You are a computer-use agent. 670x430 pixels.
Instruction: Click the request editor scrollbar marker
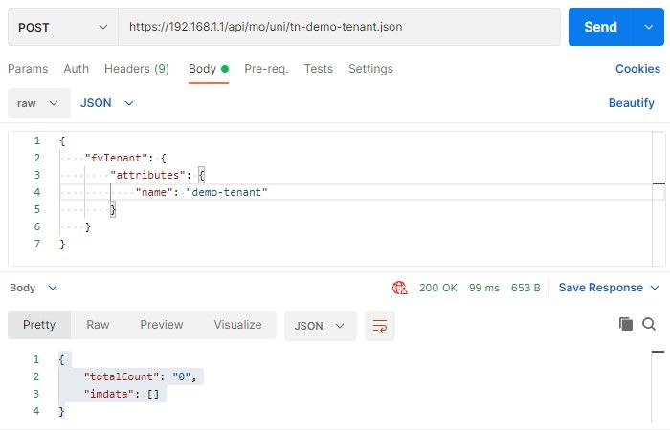pyautogui.click(x=659, y=183)
